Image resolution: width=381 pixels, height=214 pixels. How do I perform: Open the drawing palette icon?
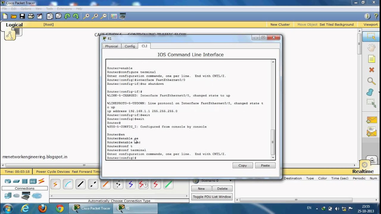(114, 16)
